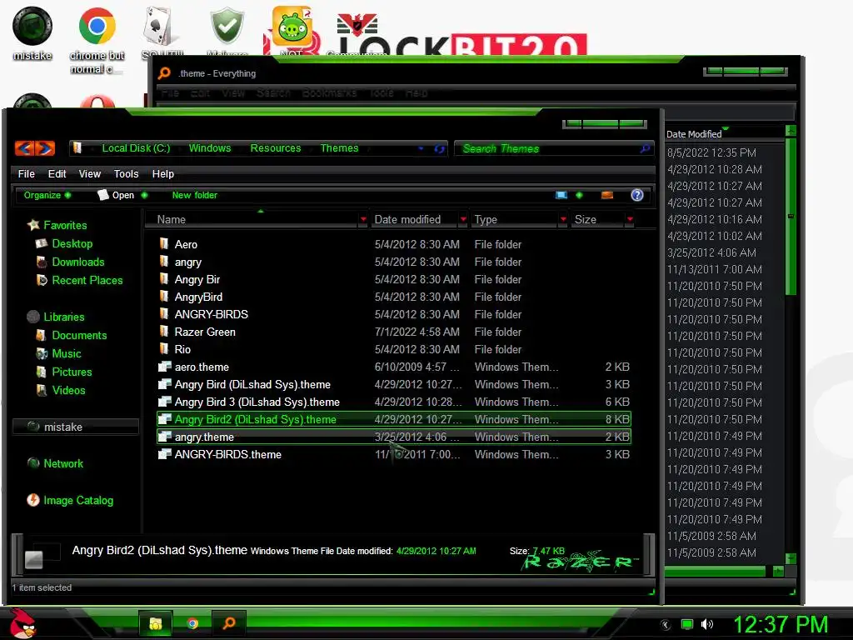Image resolution: width=853 pixels, height=640 pixels.
Task: Select the mistake desktop icon
Action: (x=32, y=33)
